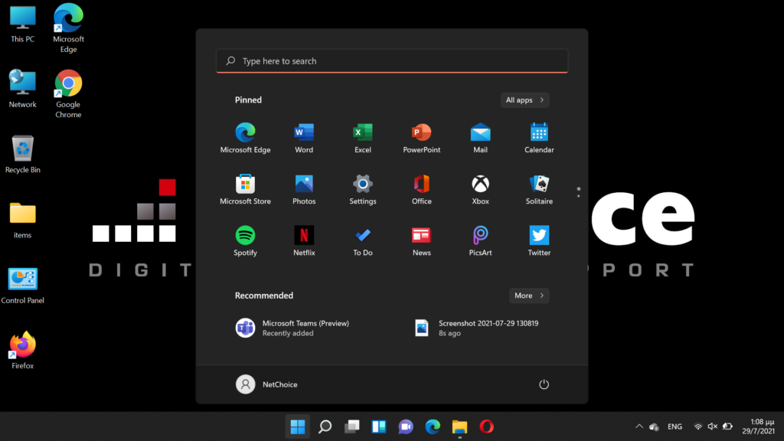Open the Calendar app
Screen dimensions: 784x441
pos(539,138)
